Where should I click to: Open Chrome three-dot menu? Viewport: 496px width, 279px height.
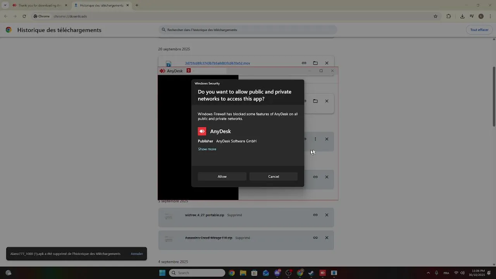[490, 16]
